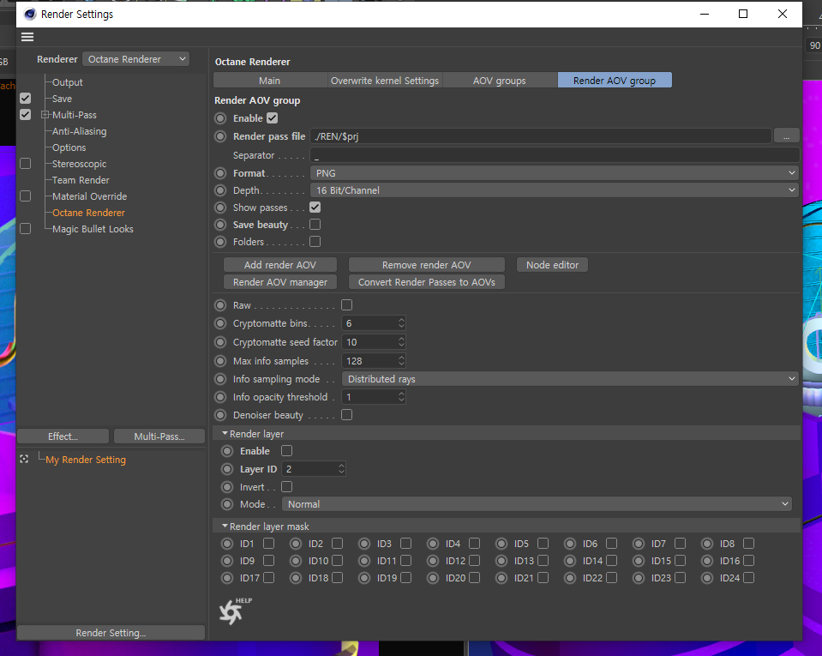This screenshot has width=822, height=656.
Task: Click the animation dot beside Denoiser beauty
Action: click(220, 415)
